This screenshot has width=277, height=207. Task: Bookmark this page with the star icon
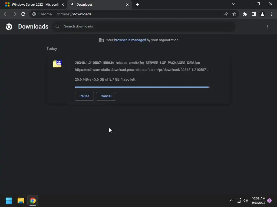point(234,14)
